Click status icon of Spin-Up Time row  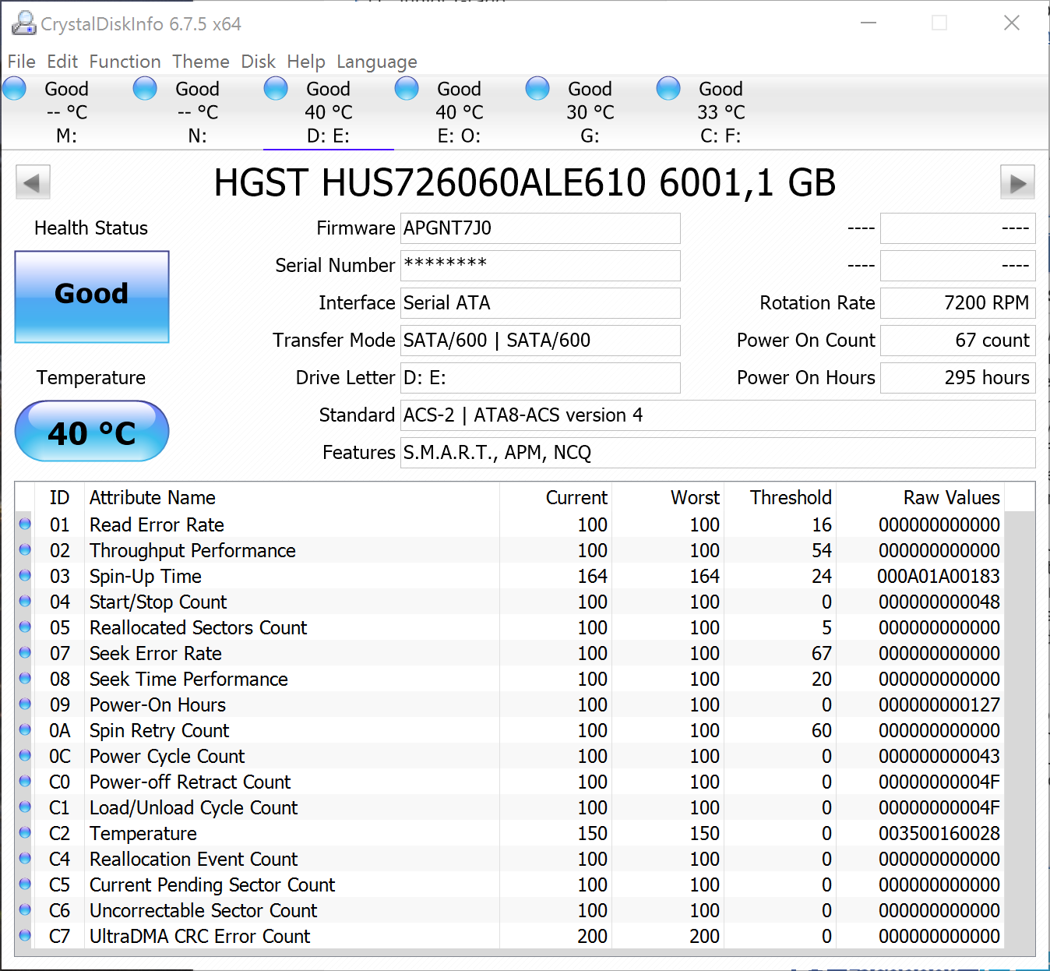(x=25, y=576)
